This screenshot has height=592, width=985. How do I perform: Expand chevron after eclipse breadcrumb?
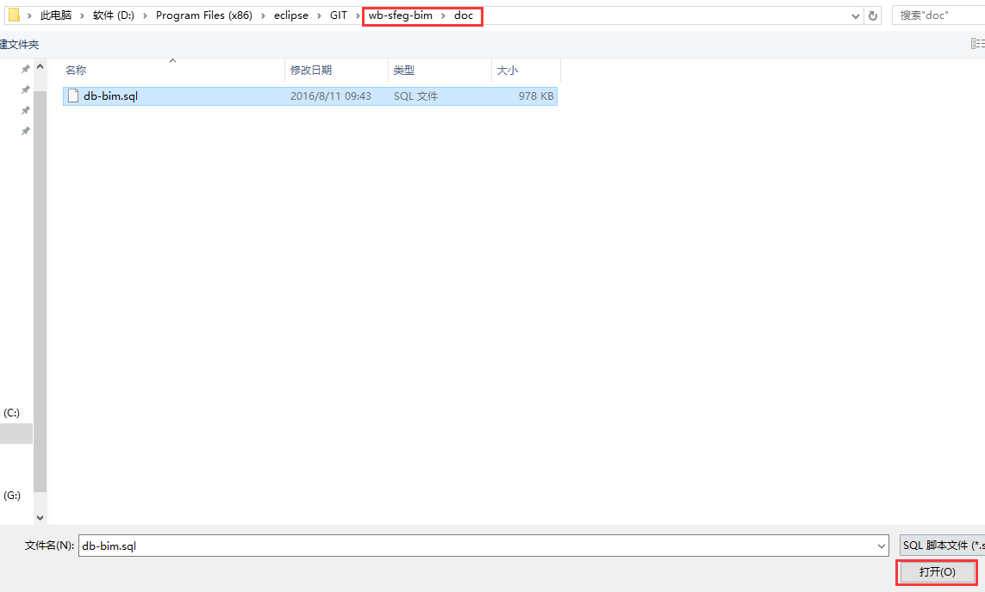tap(319, 16)
